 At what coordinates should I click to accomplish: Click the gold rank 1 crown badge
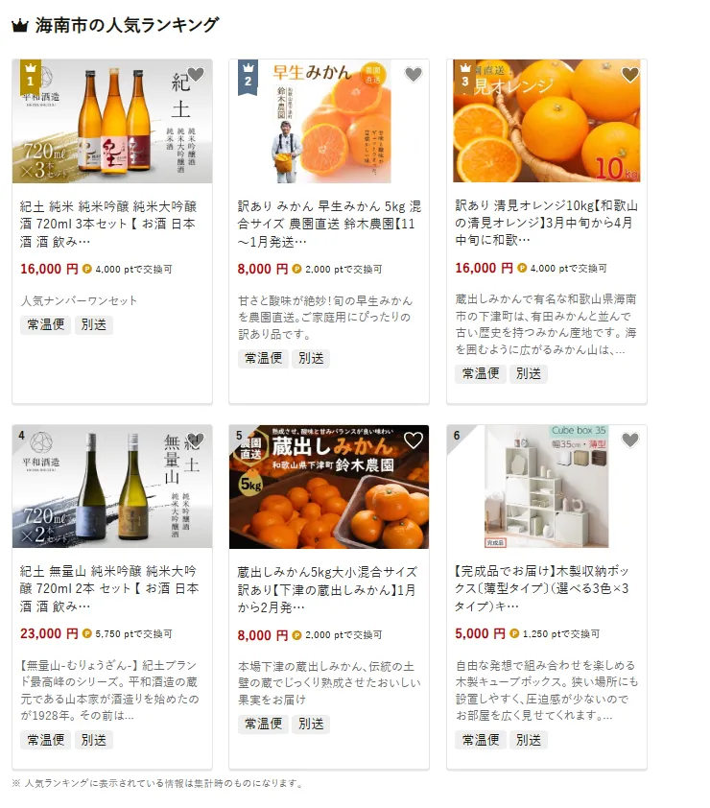coord(31,78)
